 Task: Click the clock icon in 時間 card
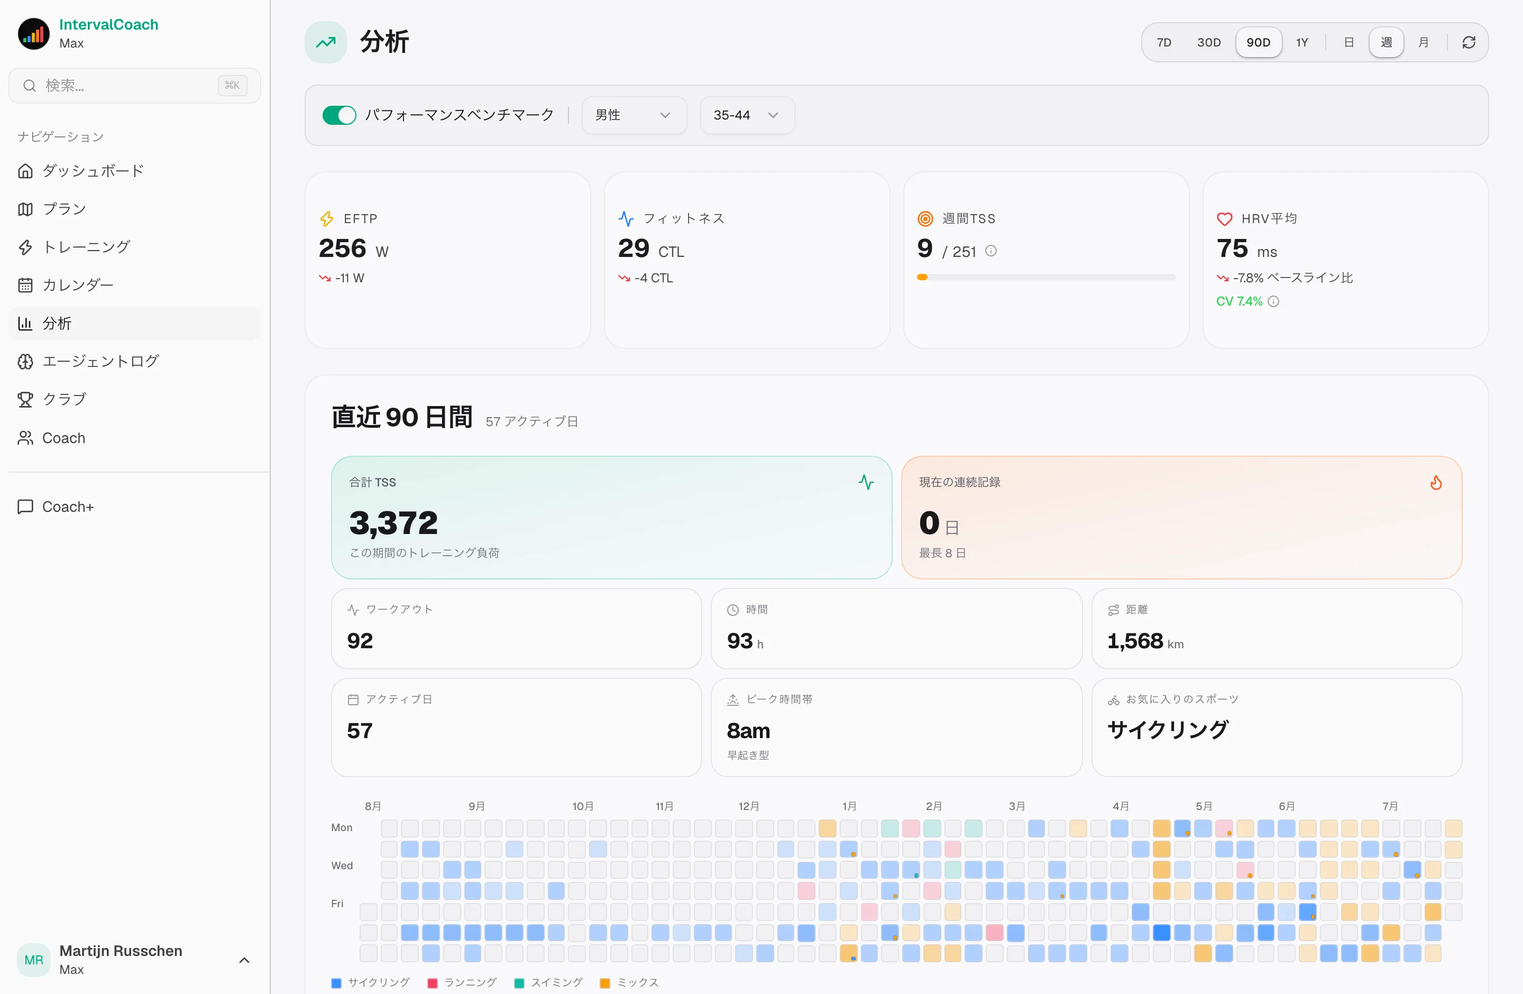(x=733, y=610)
